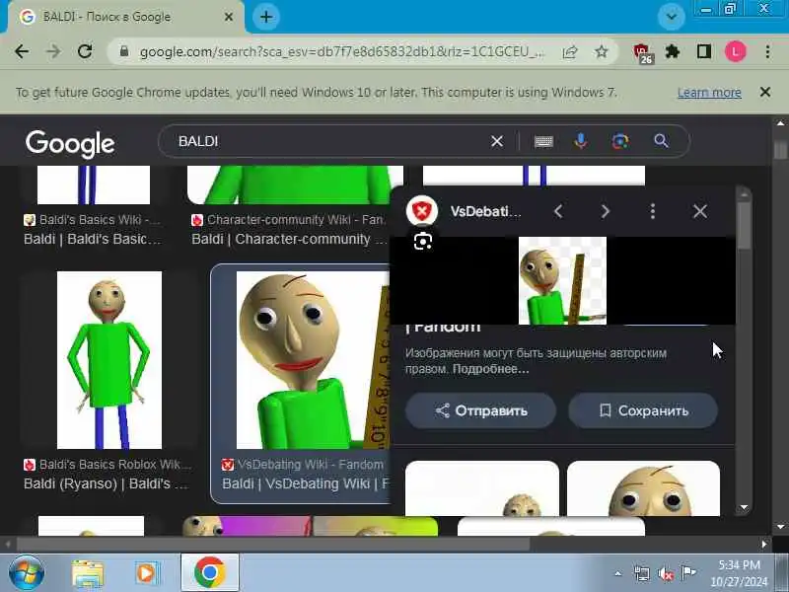789x592 pixels.
Task: Open the Подробнее copyright link
Action: 490,369
